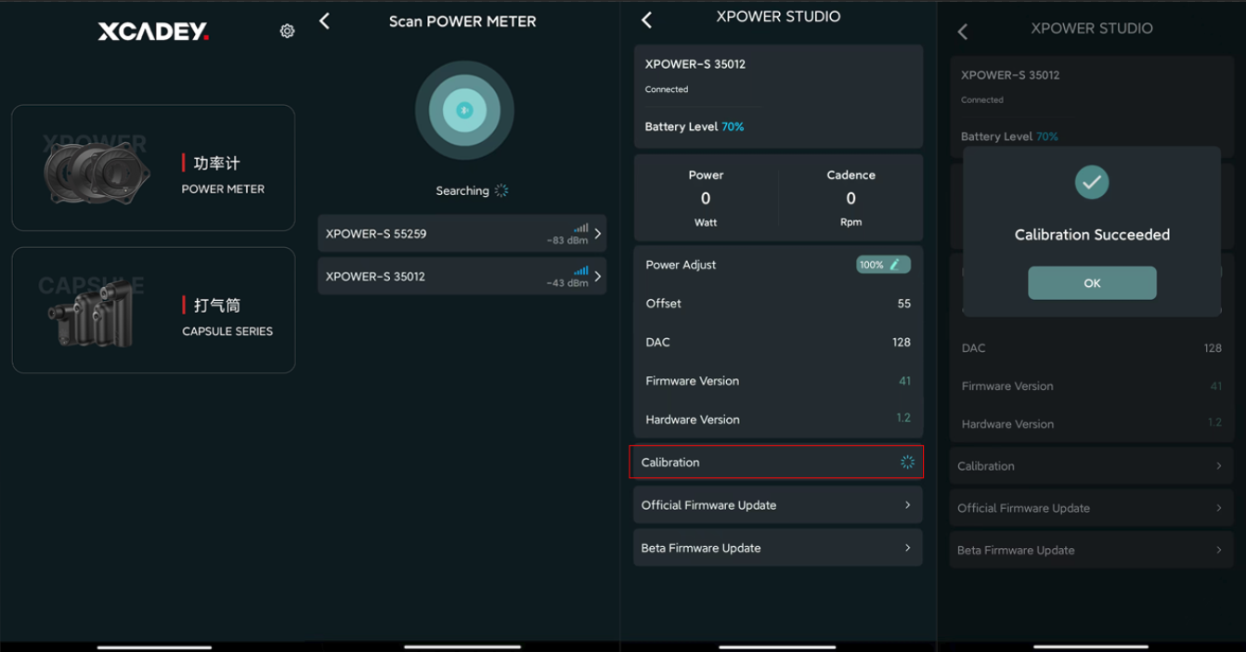Image resolution: width=1246 pixels, height=652 pixels.
Task: Select the POWER METER product card
Action: (153, 168)
